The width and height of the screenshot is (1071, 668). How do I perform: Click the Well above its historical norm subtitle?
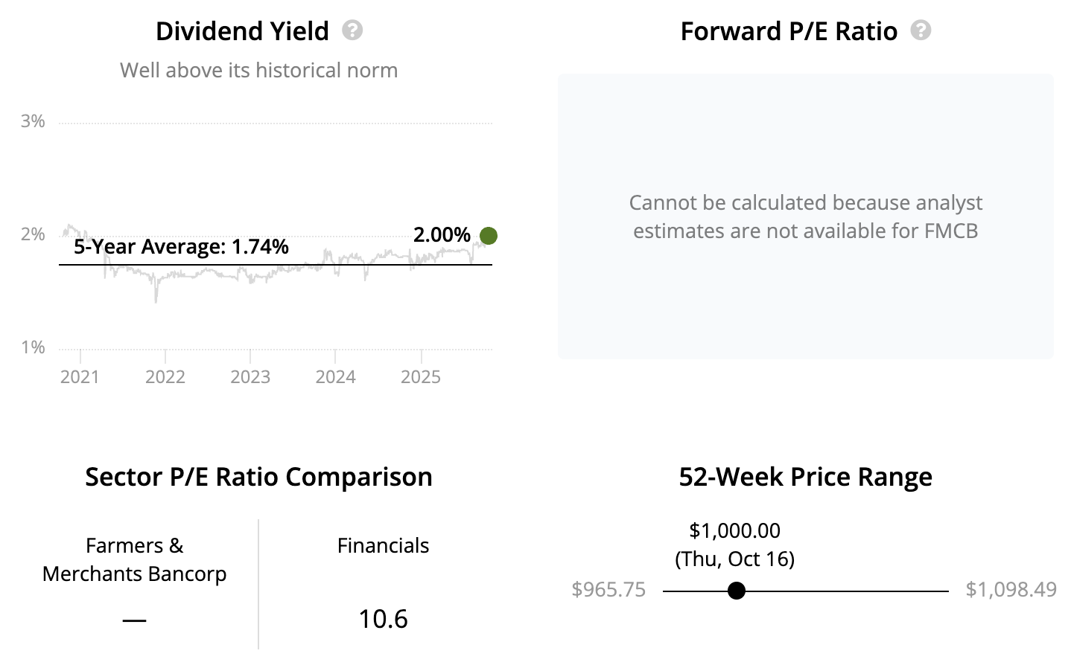coord(258,71)
